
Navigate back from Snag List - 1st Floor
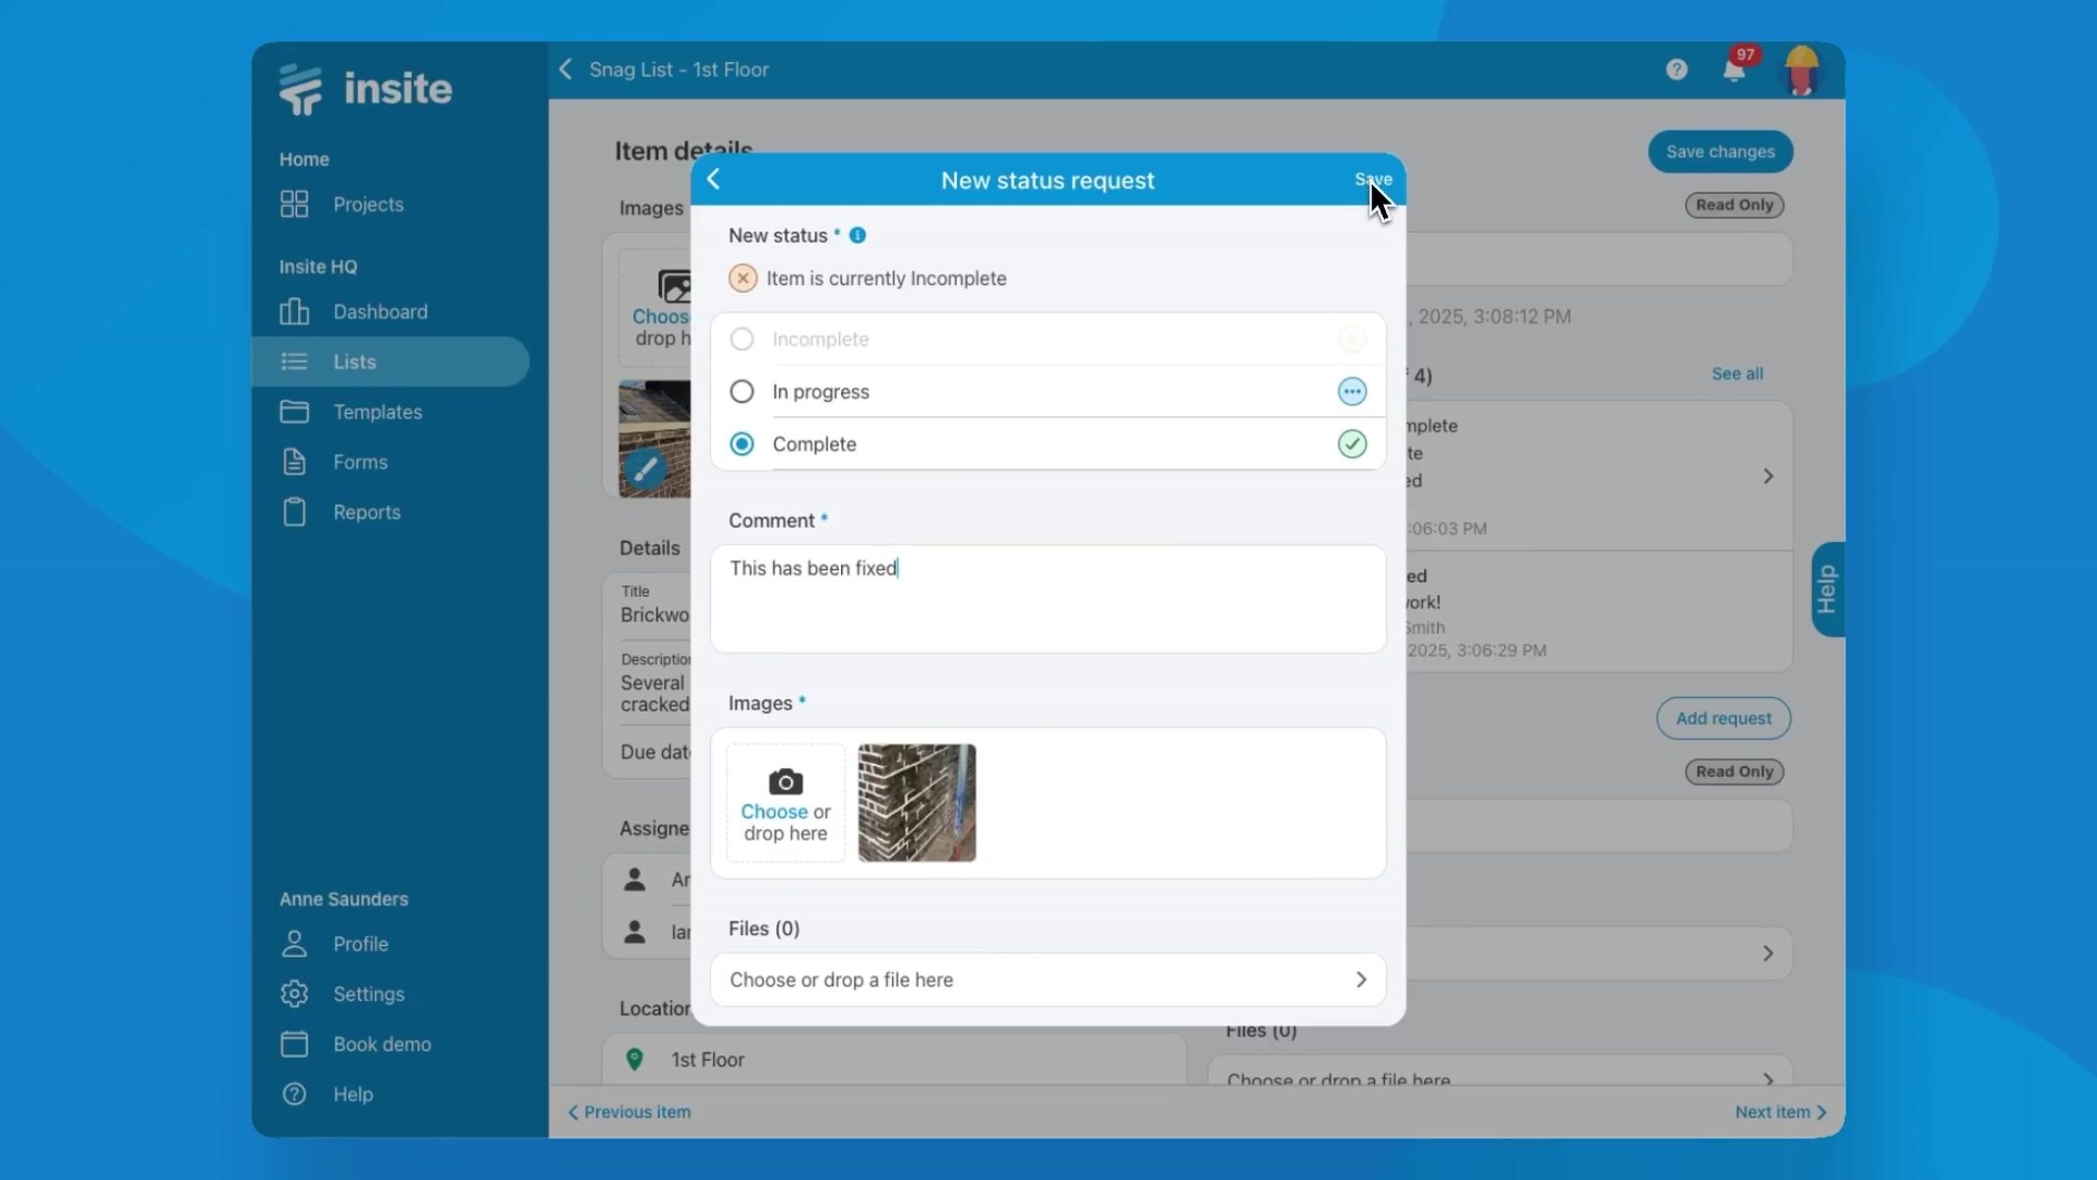point(566,69)
